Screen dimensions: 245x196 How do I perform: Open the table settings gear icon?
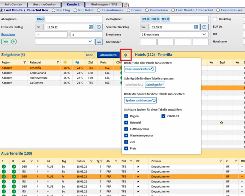(x=125, y=55)
